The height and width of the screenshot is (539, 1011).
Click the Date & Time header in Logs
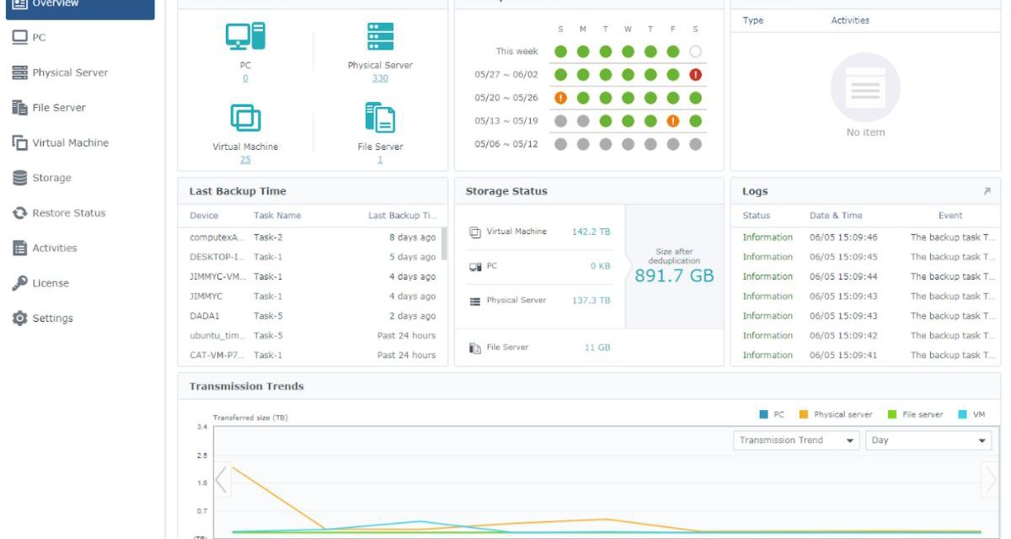[x=836, y=216]
